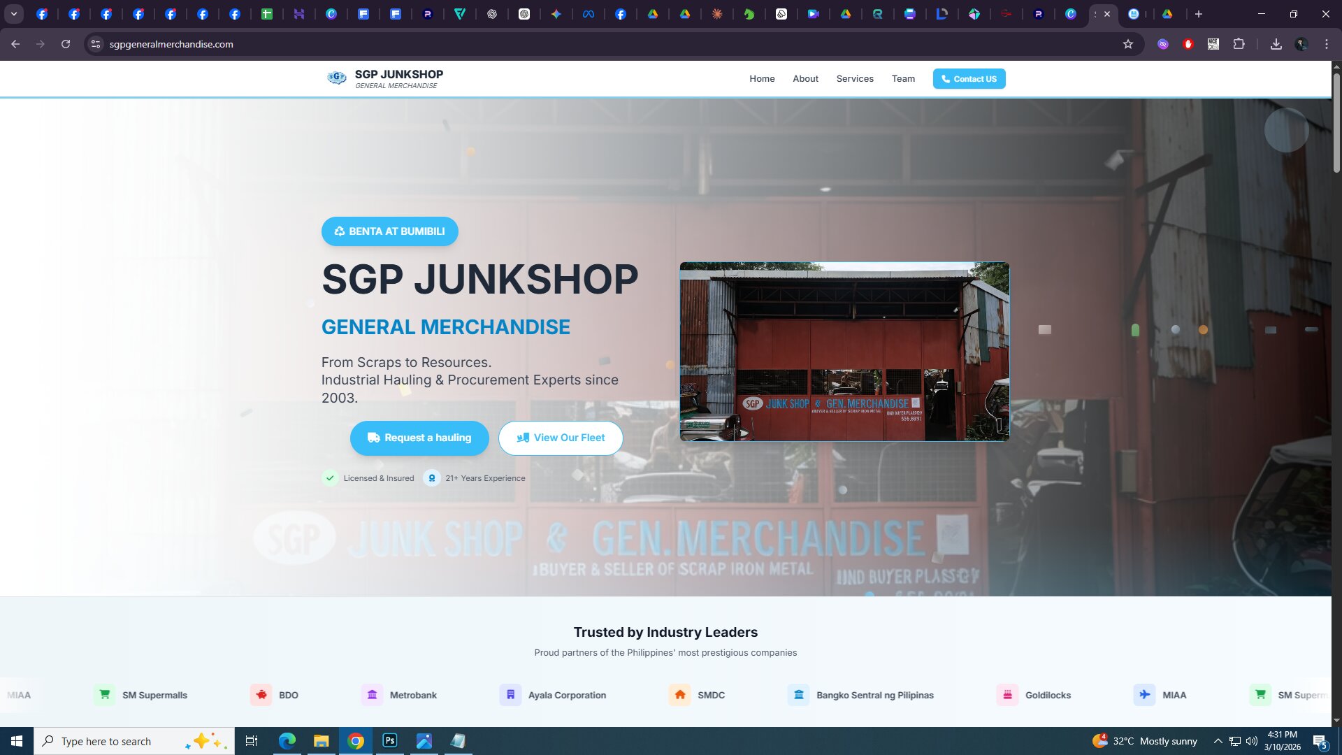The image size is (1342, 755).
Task: Open the Extensions puzzle piece icon
Action: click(1239, 43)
